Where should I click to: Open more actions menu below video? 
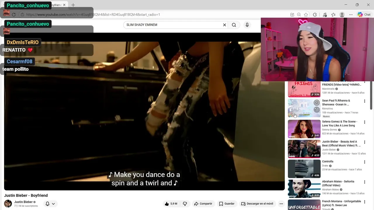coord(281,204)
